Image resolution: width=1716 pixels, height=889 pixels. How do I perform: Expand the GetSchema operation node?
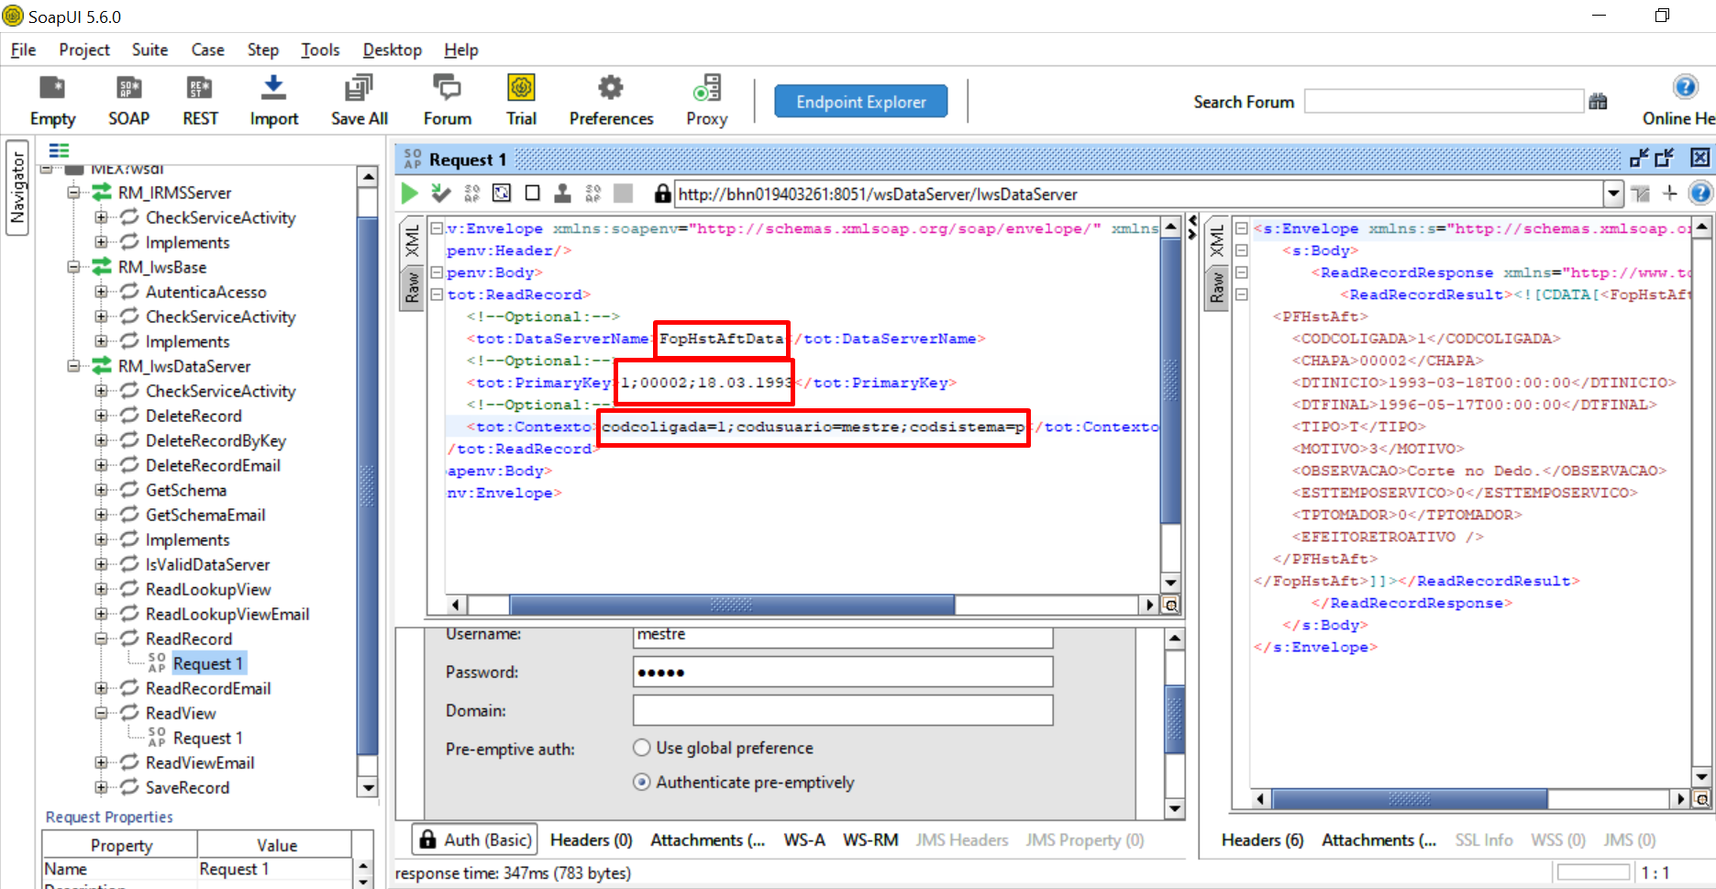[x=101, y=490]
